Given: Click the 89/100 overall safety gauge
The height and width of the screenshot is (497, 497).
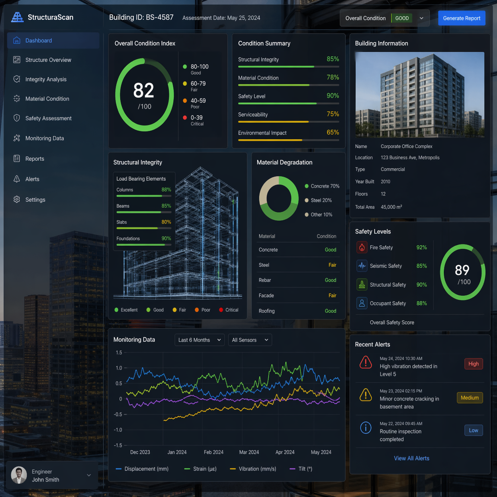Looking at the screenshot, I should pos(462,272).
